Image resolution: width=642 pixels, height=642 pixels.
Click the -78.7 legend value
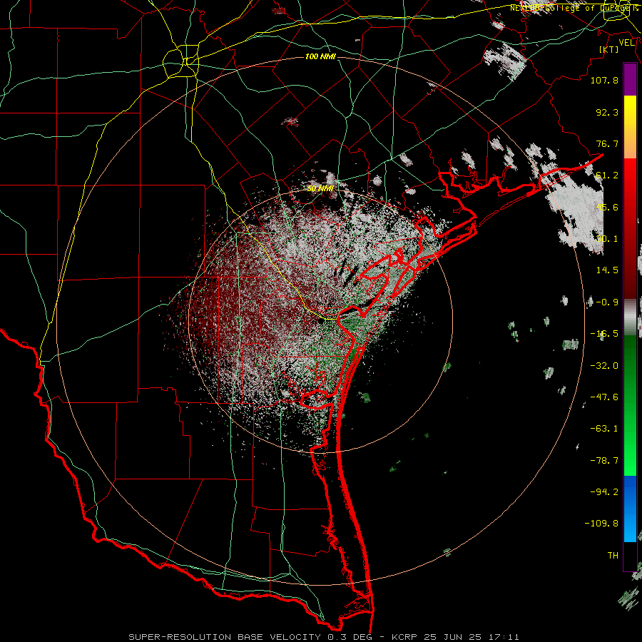(x=604, y=461)
